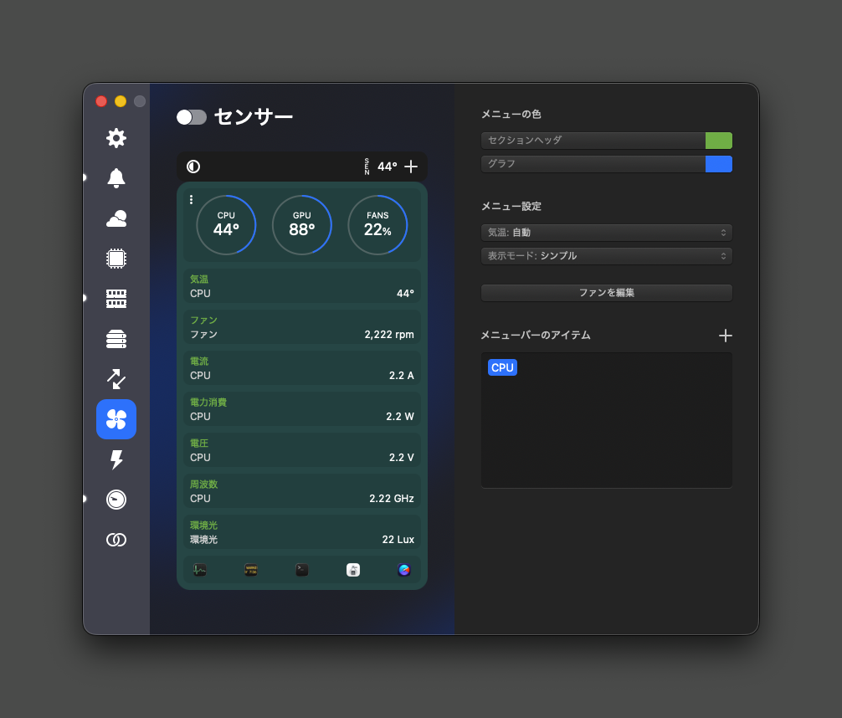Select the Time clock icon in sidebar
The height and width of the screenshot is (718, 842).
(116, 500)
